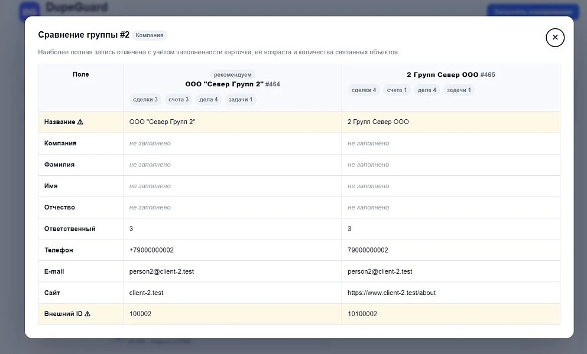
Task: Click сделки 4 chip of record #465
Action: tap(364, 90)
